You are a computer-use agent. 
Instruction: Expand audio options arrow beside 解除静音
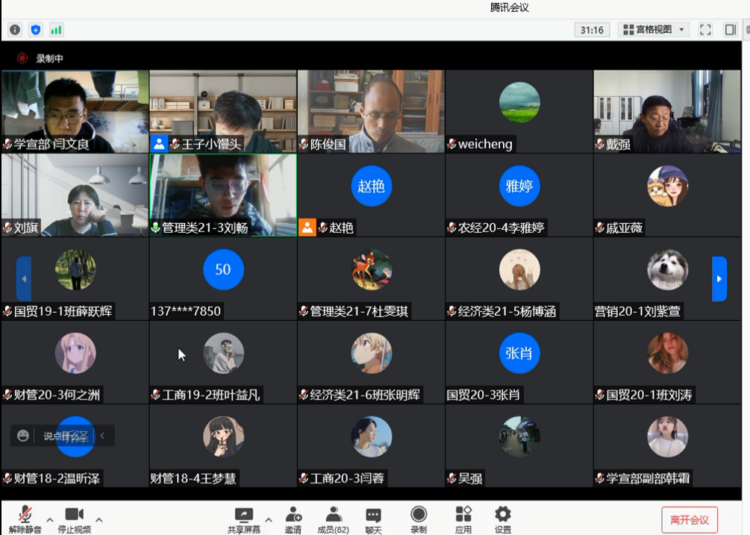tap(50, 519)
